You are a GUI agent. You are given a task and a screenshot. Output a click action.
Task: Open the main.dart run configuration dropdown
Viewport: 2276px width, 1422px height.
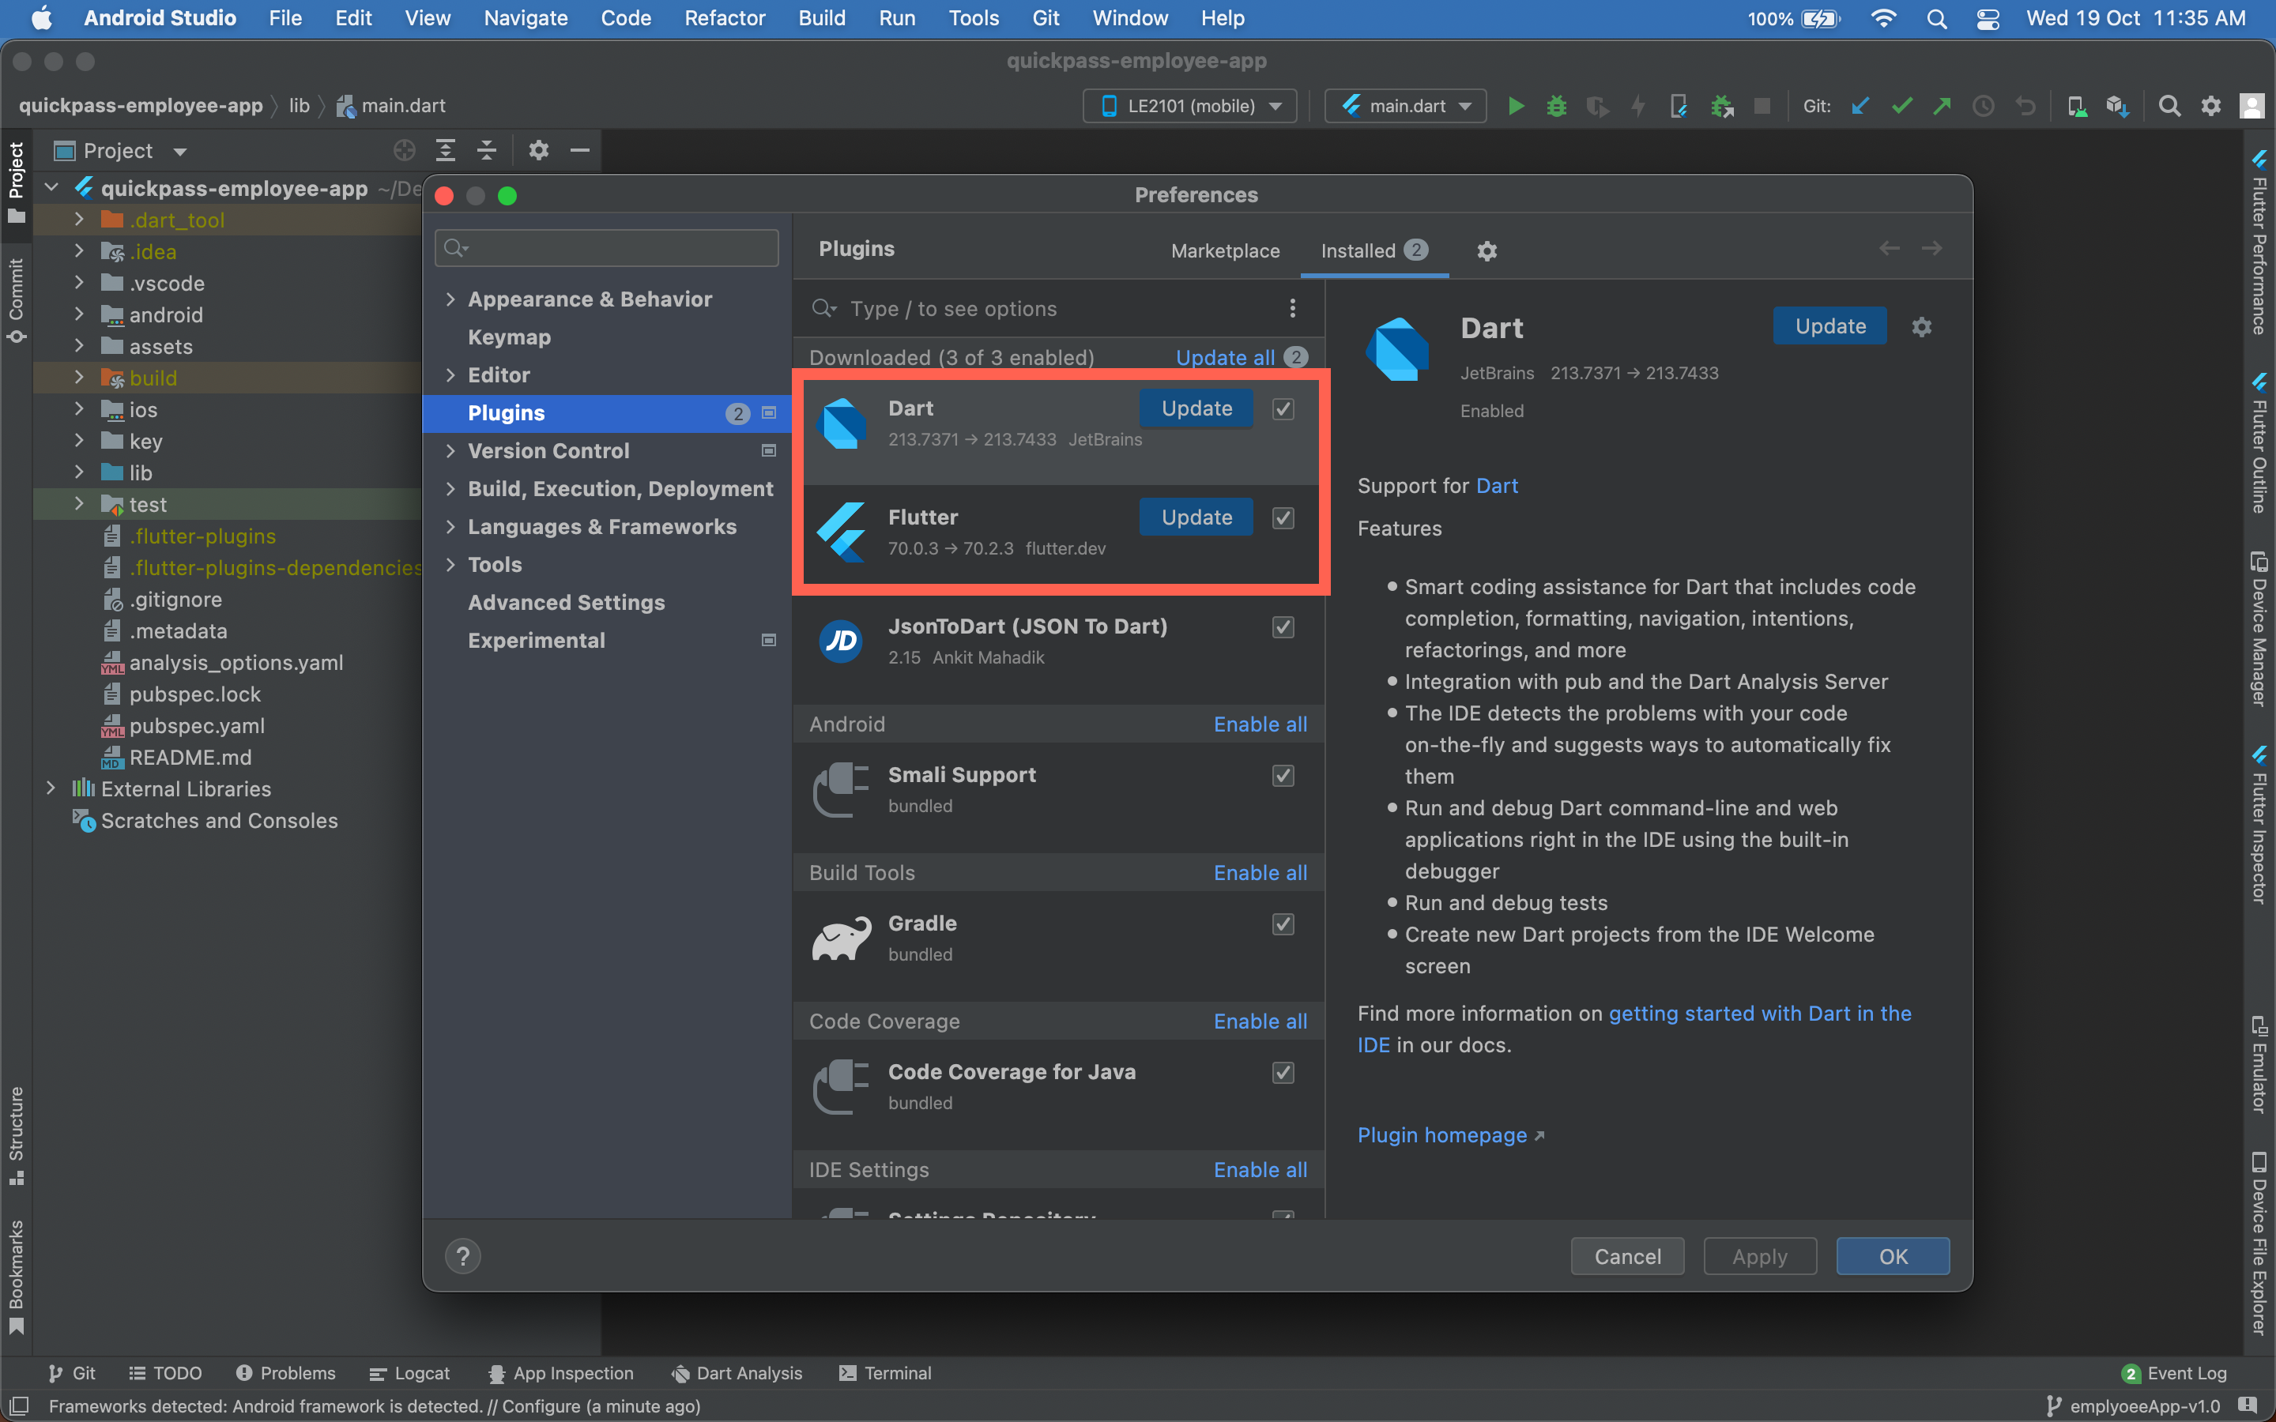pos(1405,107)
